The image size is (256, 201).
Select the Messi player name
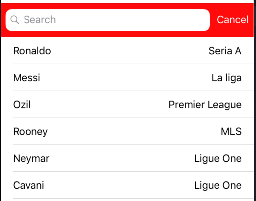pyautogui.click(x=27, y=78)
